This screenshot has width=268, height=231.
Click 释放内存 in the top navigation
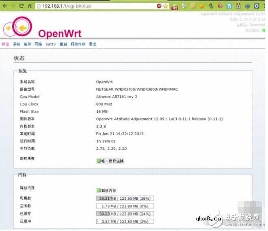click(x=78, y=44)
